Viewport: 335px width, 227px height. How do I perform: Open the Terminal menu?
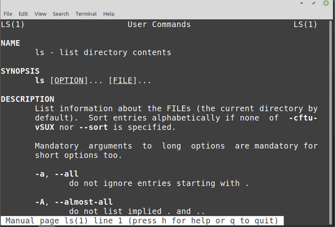pos(86,14)
